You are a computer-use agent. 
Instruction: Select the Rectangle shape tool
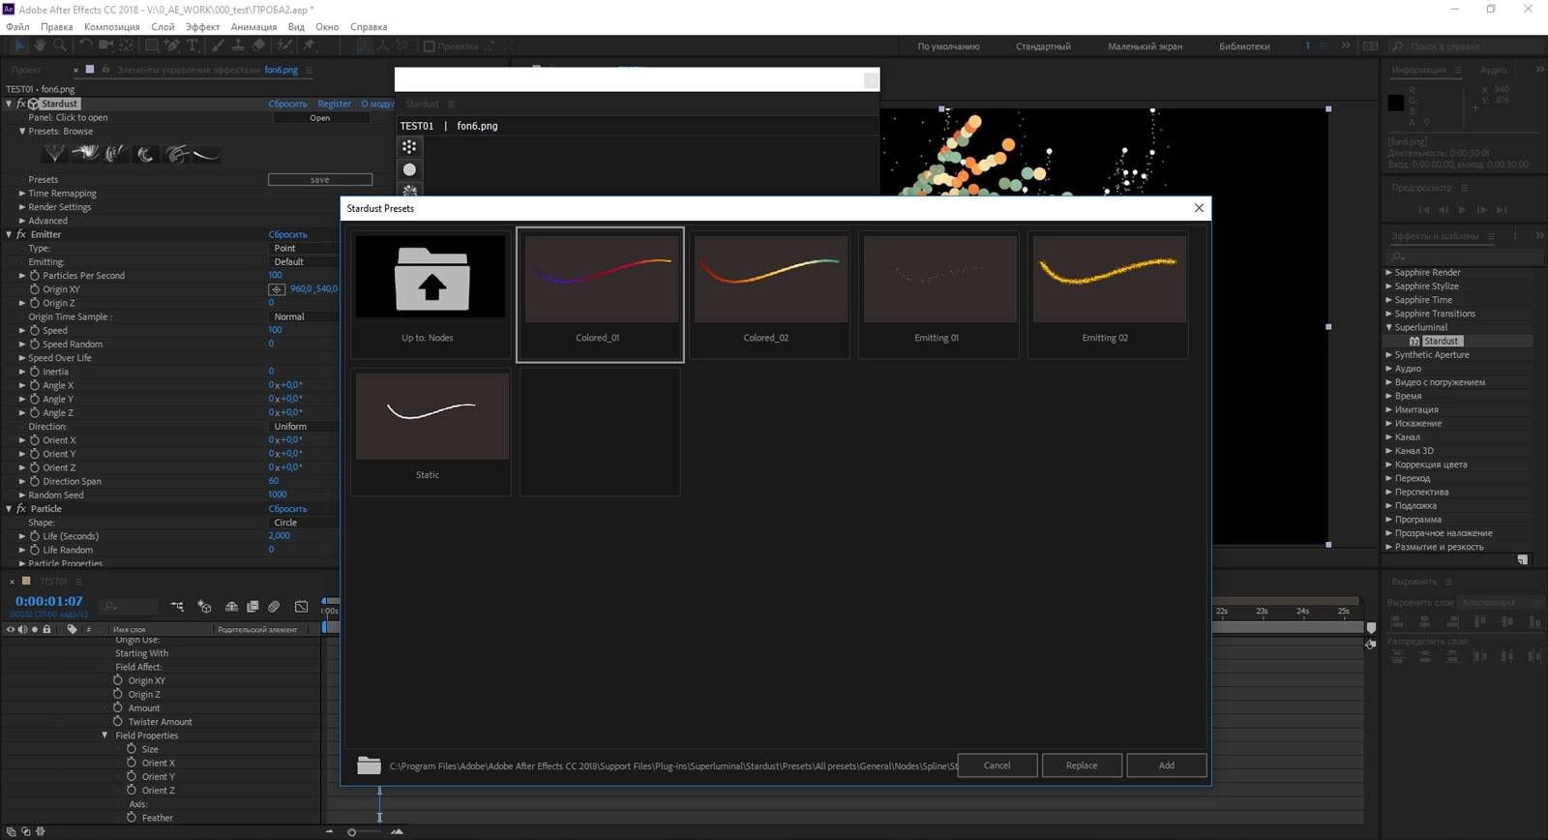(x=152, y=45)
